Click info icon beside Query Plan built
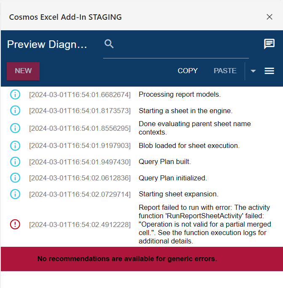This screenshot has width=283, height=288. [x=15, y=162]
